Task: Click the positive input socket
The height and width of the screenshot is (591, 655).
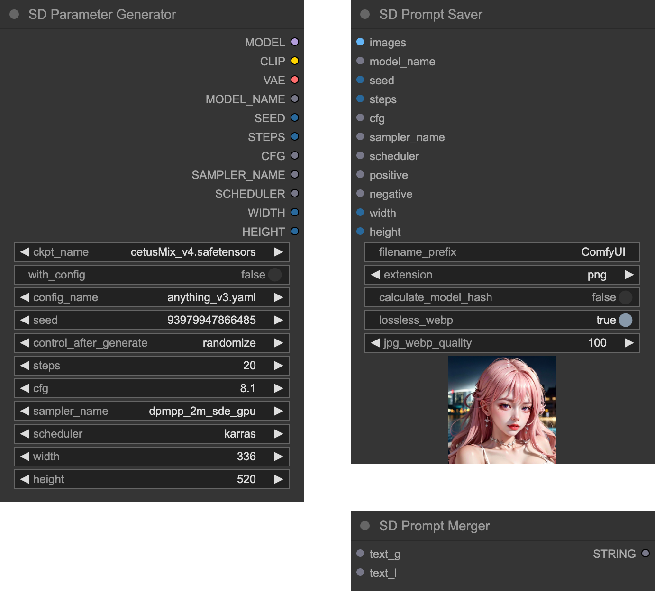Action: click(x=360, y=175)
